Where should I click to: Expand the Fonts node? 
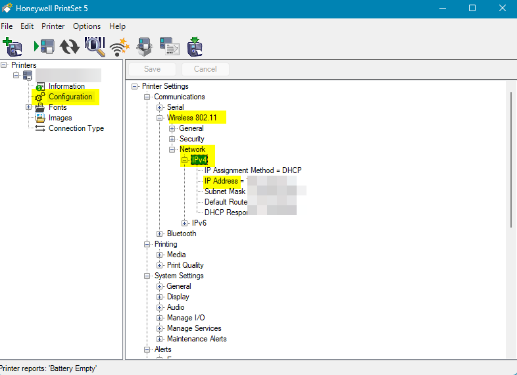click(x=28, y=107)
